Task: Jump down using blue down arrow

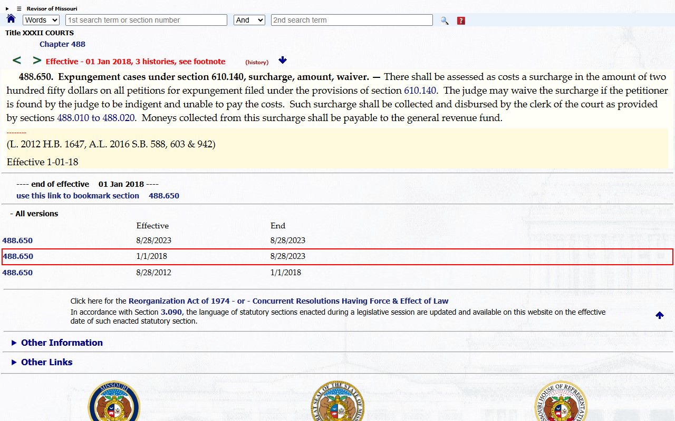Action: [x=283, y=61]
